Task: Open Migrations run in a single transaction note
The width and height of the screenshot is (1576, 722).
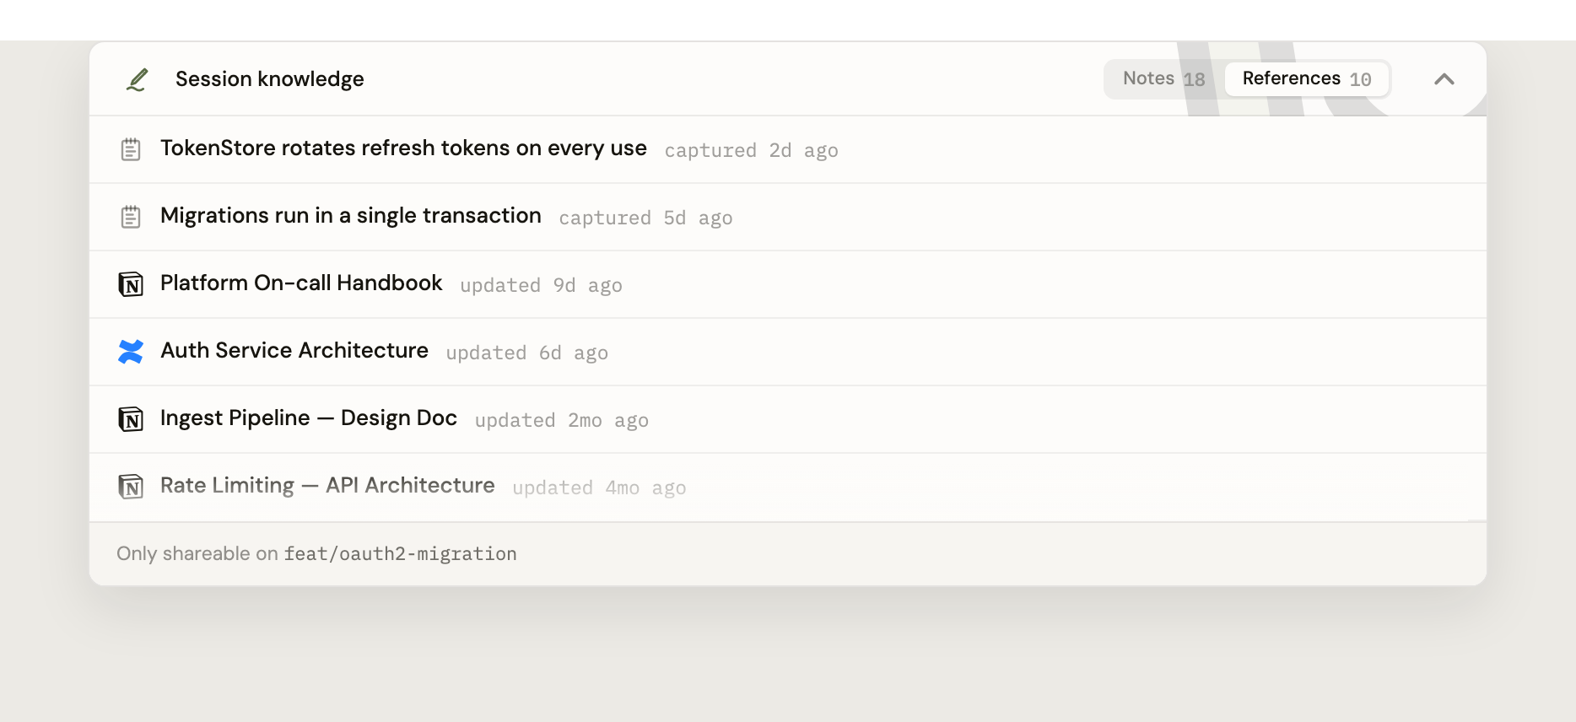Action: click(x=351, y=216)
